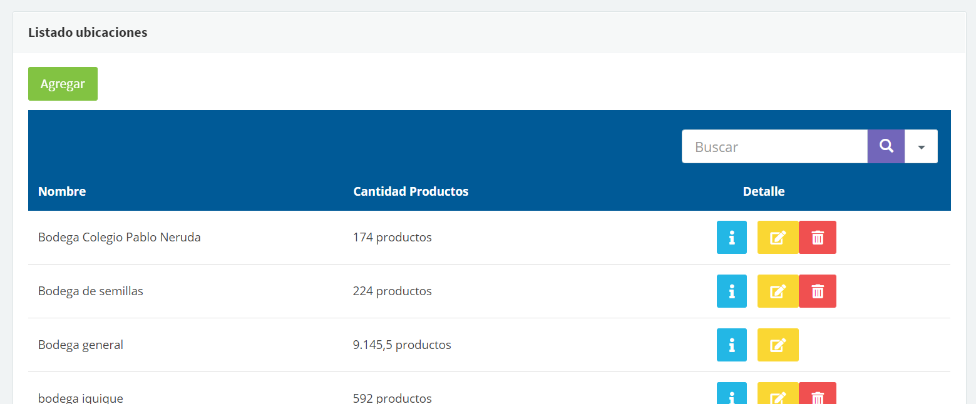
Task: Edit the bodega iquique entry
Action: [x=778, y=395]
